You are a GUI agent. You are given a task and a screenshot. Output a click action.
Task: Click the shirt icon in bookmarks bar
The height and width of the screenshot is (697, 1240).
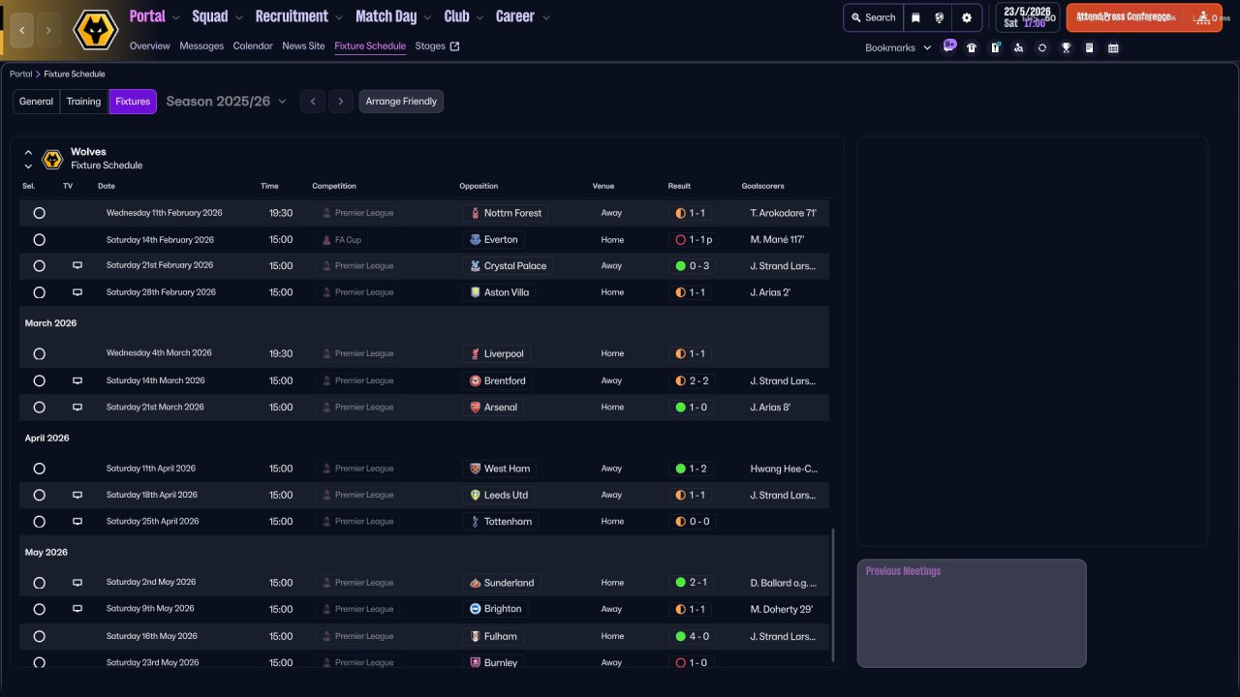click(972, 47)
